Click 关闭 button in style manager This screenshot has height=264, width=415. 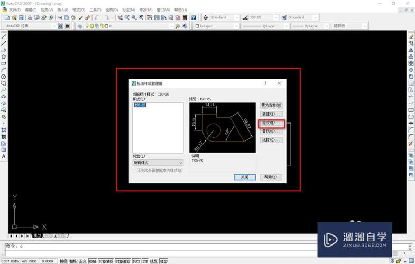tap(245, 177)
